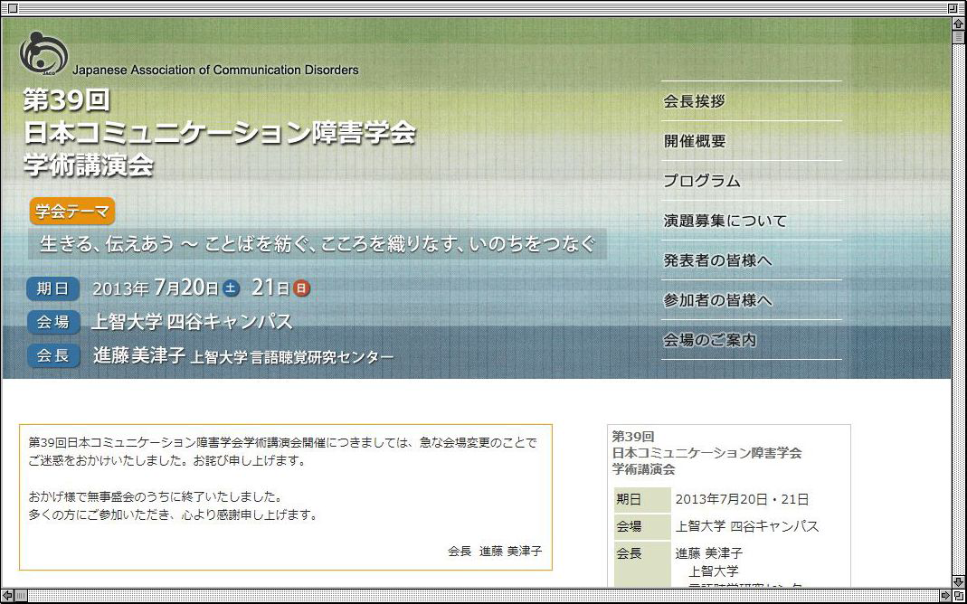Viewport: 967px width, 604px height.
Task: Click theme text 生きる、伝えあう
Action: [107, 244]
